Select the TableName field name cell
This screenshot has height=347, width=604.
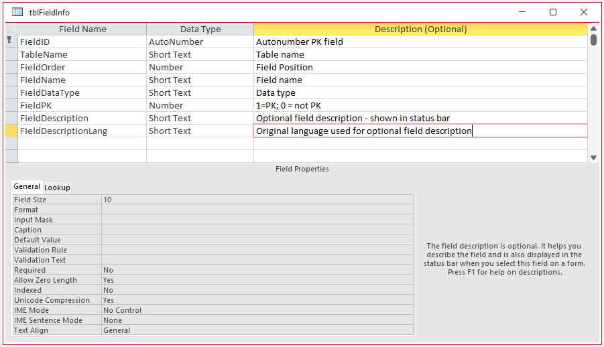pyautogui.click(x=82, y=54)
